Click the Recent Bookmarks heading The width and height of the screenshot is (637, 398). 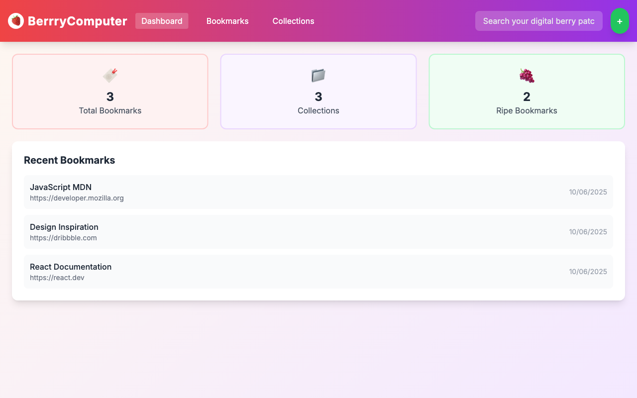click(69, 160)
